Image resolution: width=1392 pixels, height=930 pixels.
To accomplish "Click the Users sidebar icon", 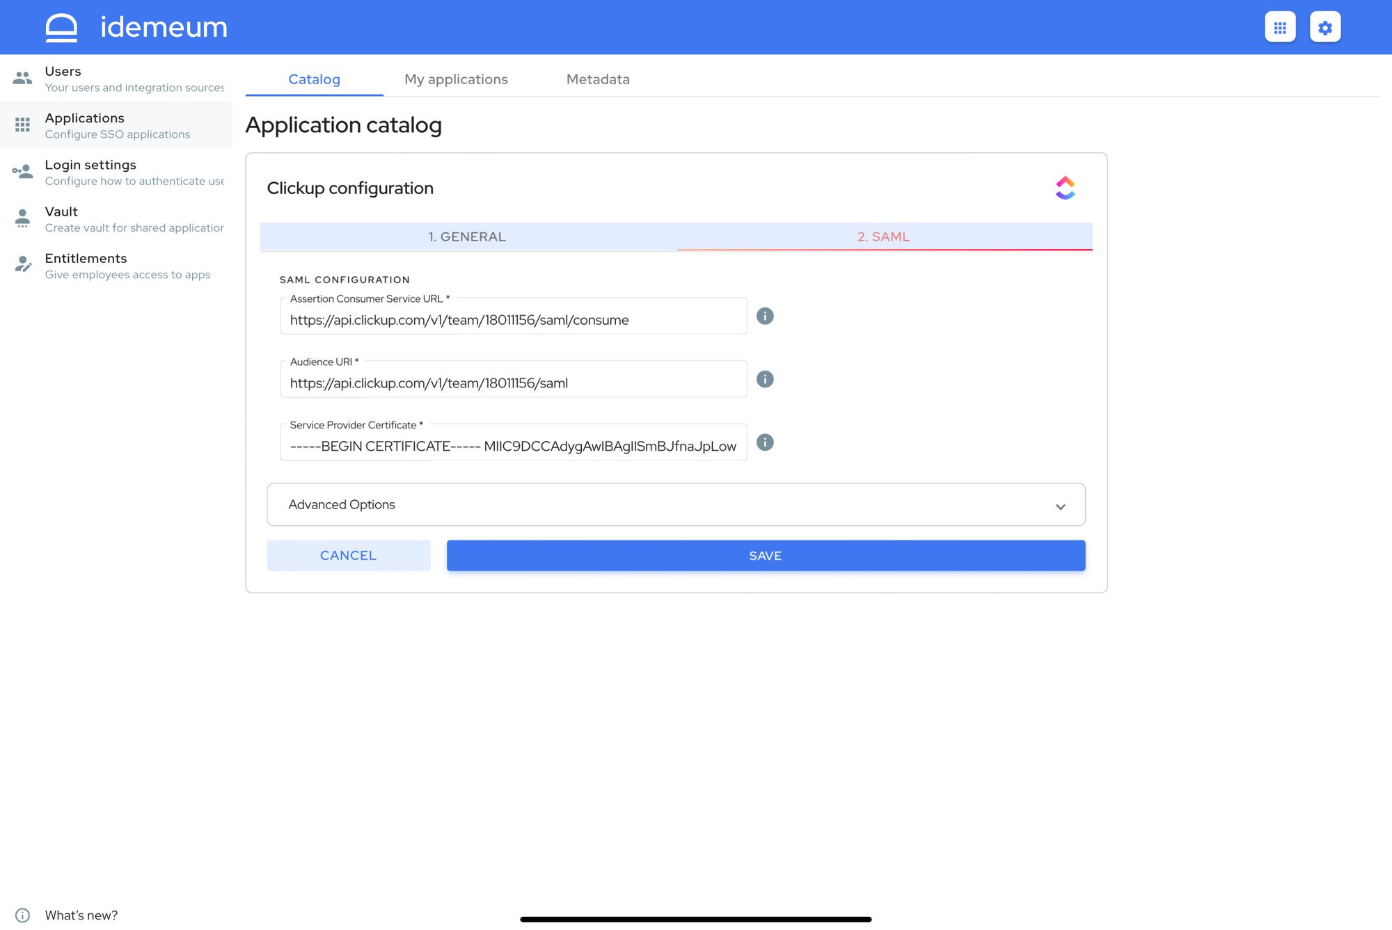I will [x=22, y=78].
